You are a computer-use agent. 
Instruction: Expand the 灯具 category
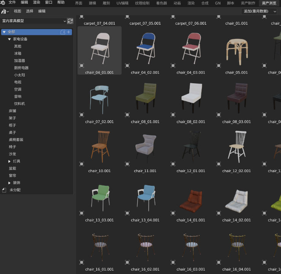coord(10,162)
